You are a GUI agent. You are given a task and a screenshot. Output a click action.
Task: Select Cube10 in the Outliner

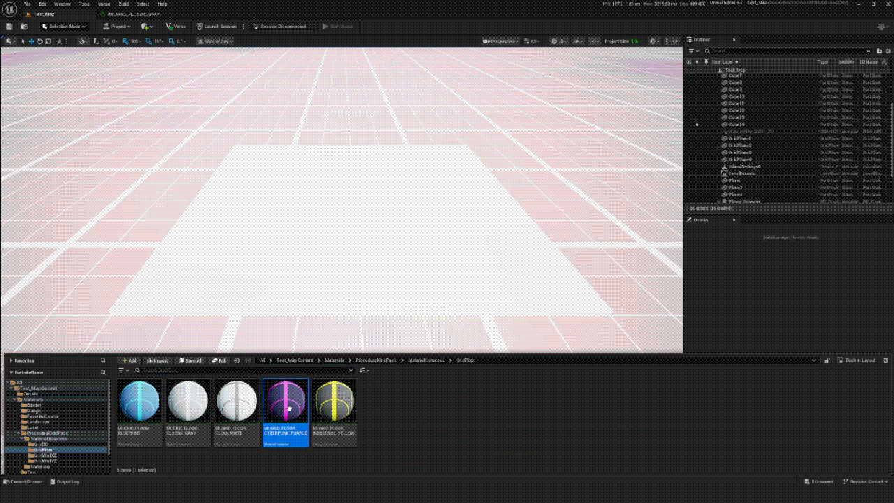736,96
